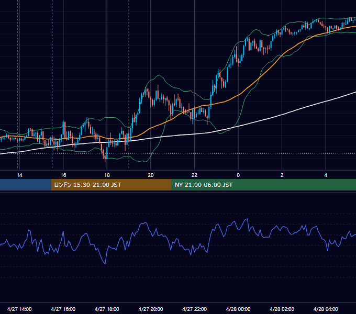
Task: Click hour label 20 on price chart axis
Action: pyautogui.click(x=151, y=175)
